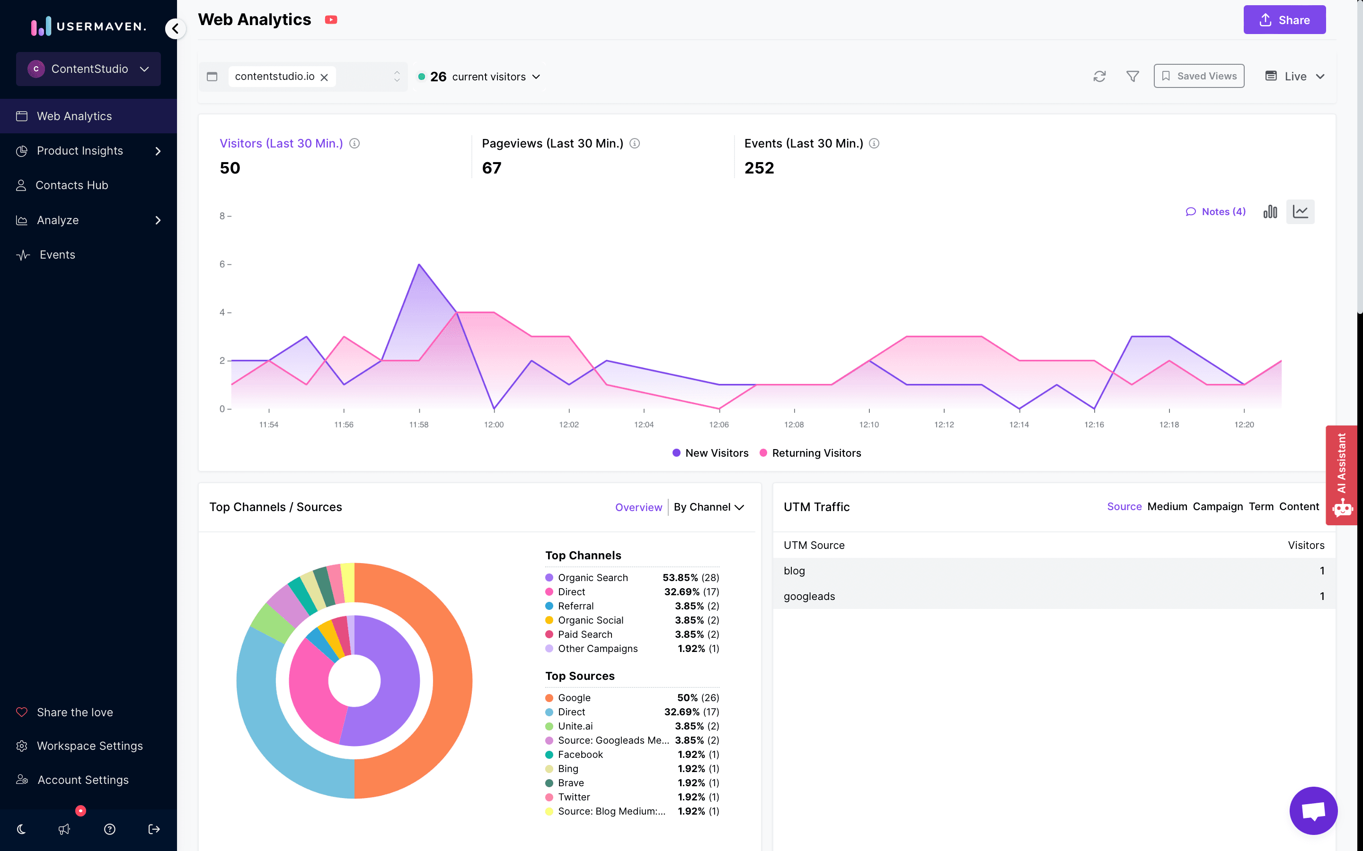The image size is (1363, 851).
Task: Select the Source UTM traffic tab
Action: pos(1124,506)
